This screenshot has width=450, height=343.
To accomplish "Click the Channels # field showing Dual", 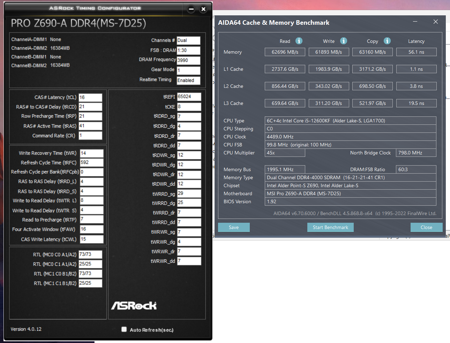I will (188, 41).
